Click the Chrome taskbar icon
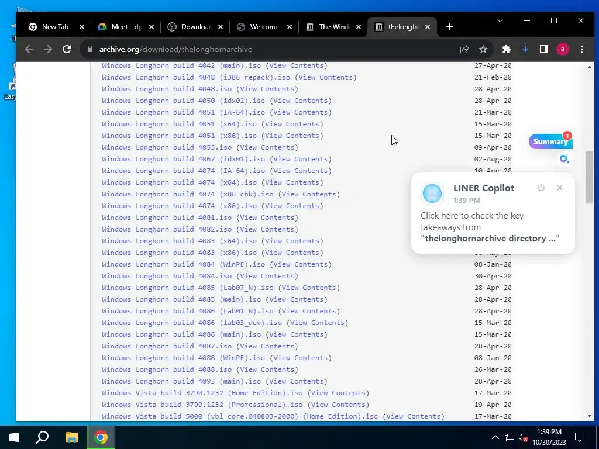 tap(101, 437)
